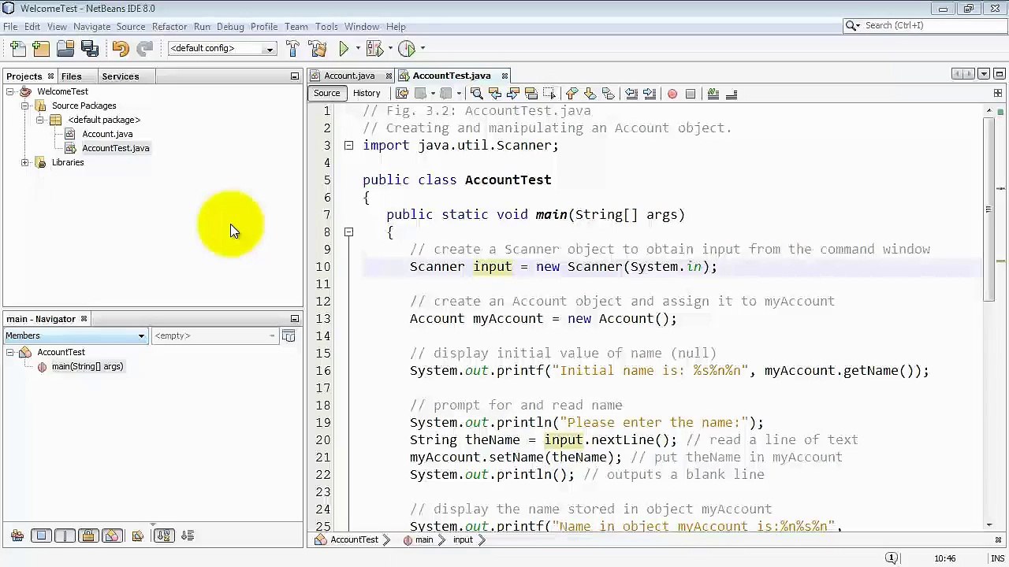Start macro recording with red circle
1009x567 pixels.
tap(672, 94)
